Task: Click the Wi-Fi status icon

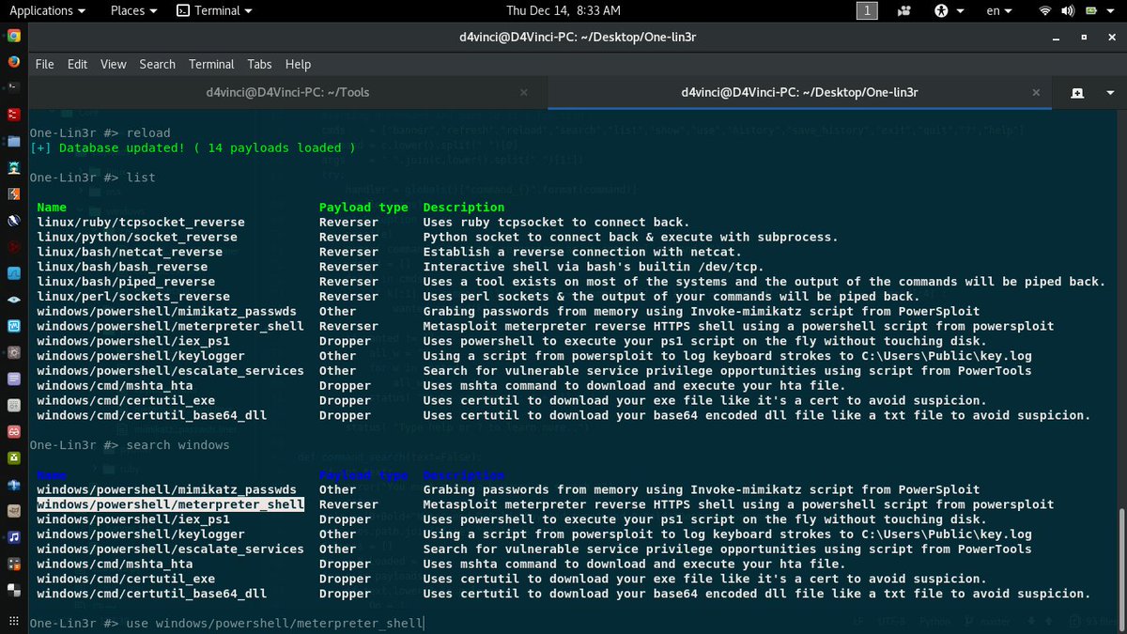Action: pos(1045,10)
